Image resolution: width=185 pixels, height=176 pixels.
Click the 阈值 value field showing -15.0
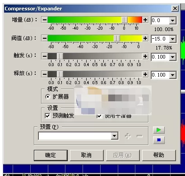click(x=160, y=39)
